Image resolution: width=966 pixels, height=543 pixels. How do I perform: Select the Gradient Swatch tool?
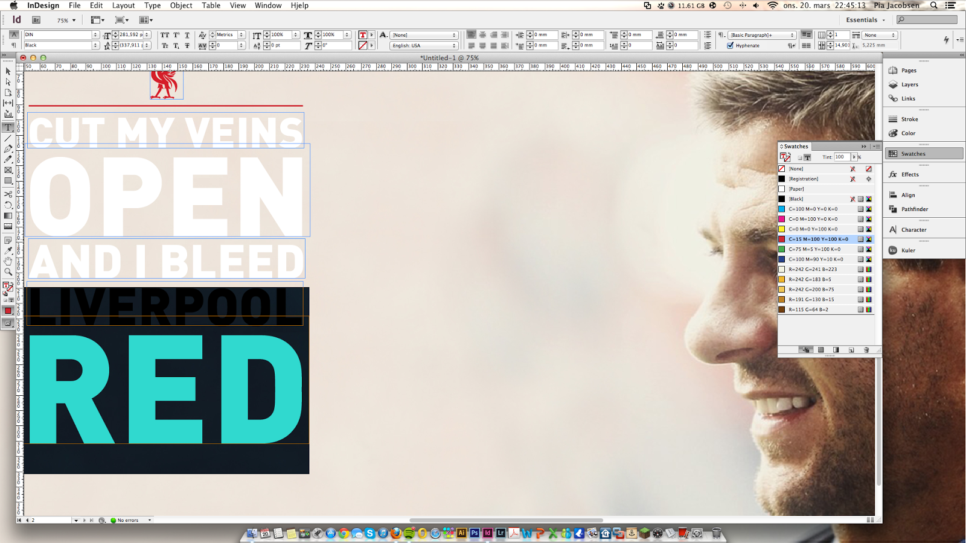click(x=8, y=215)
